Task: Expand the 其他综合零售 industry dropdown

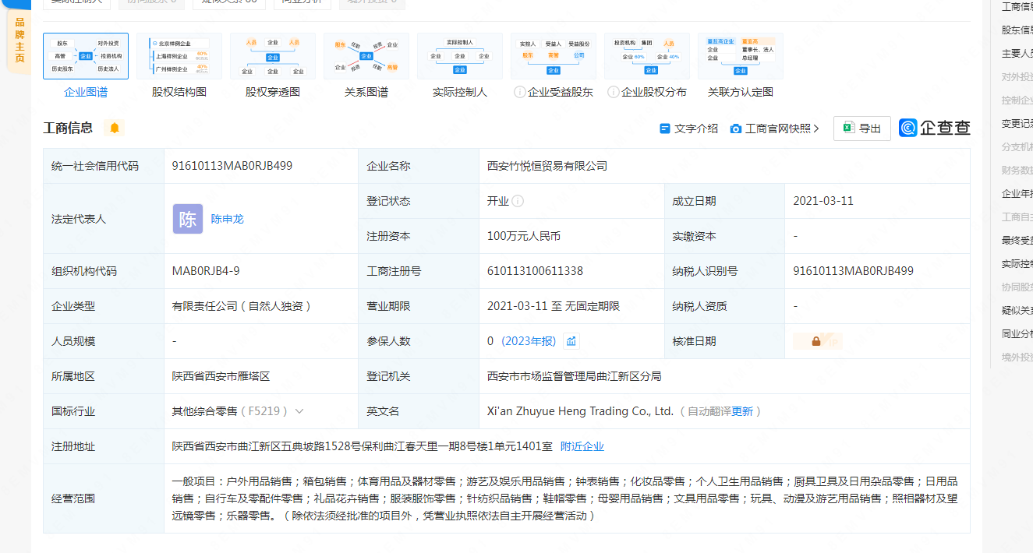Action: [x=299, y=411]
